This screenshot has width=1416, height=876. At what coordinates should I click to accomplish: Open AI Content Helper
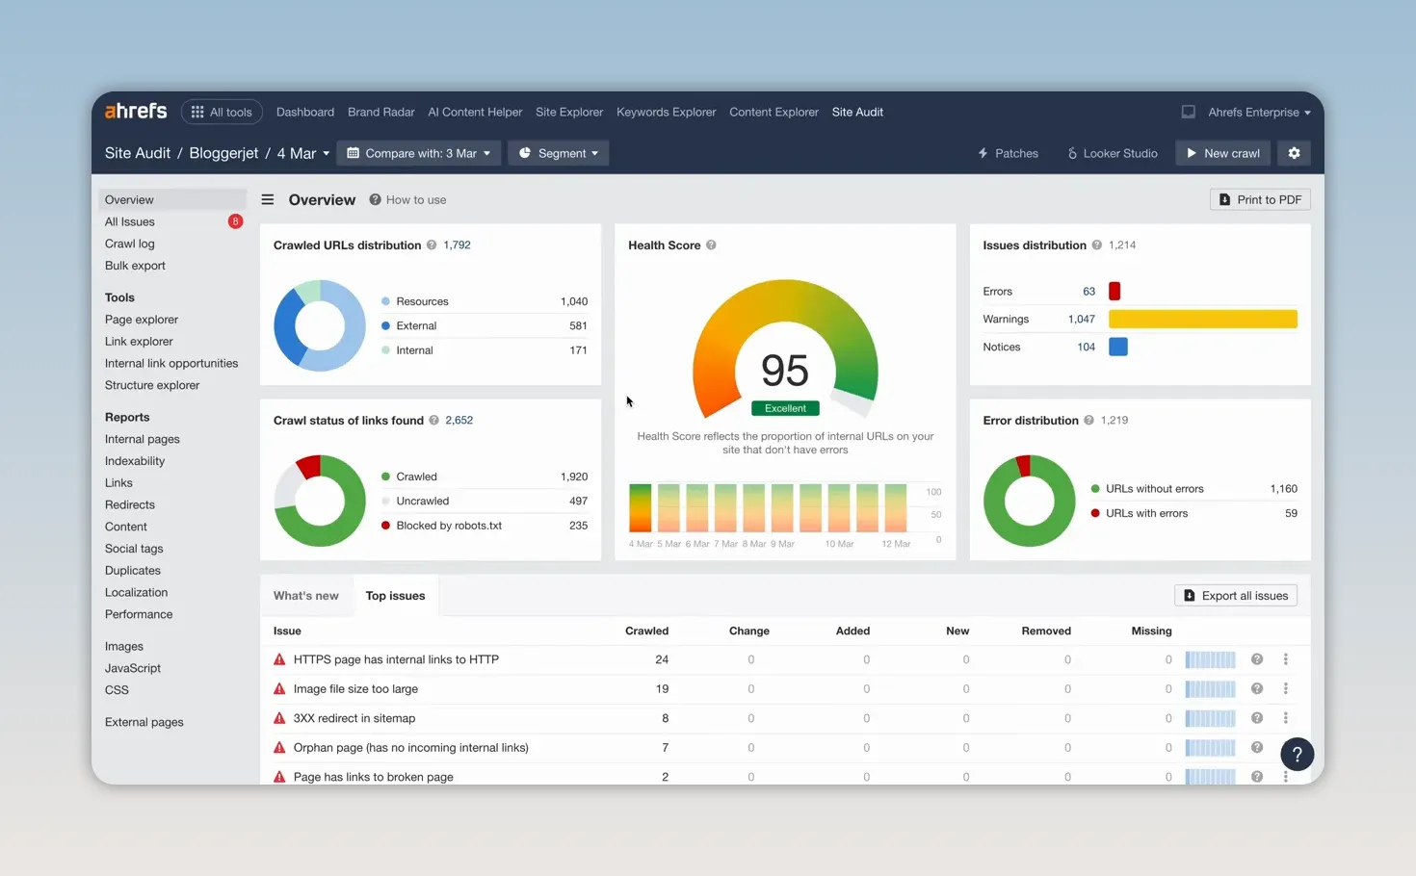[475, 112]
